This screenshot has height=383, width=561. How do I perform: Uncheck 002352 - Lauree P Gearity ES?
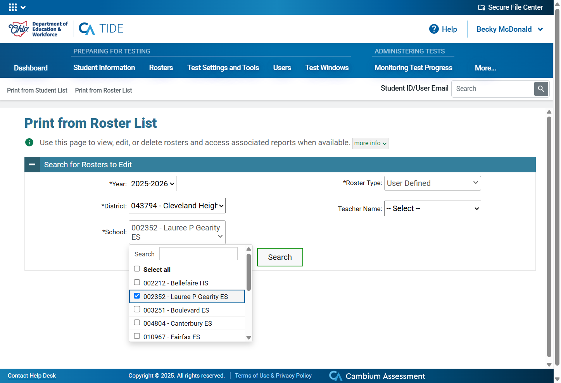[137, 296]
